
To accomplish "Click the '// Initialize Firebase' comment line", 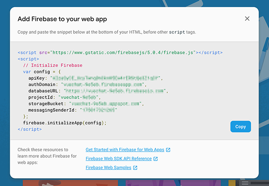I will click(x=52, y=66).
